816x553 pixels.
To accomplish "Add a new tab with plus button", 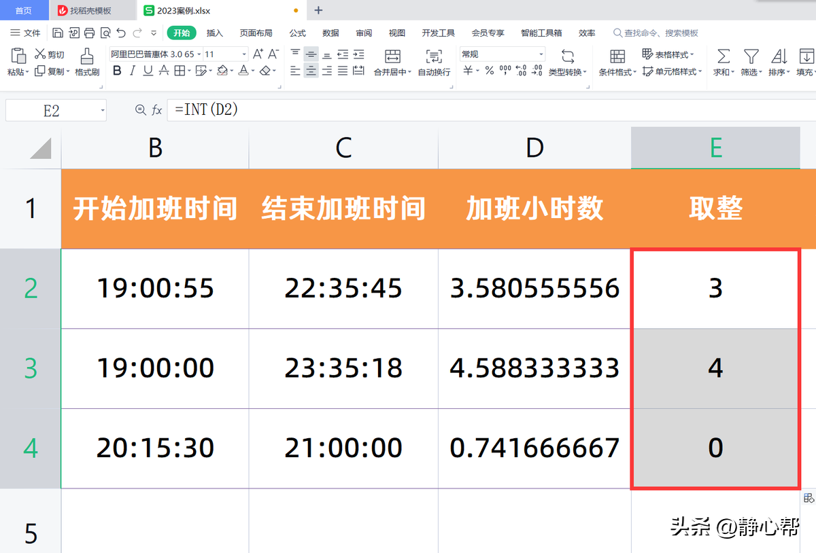I will click(318, 10).
